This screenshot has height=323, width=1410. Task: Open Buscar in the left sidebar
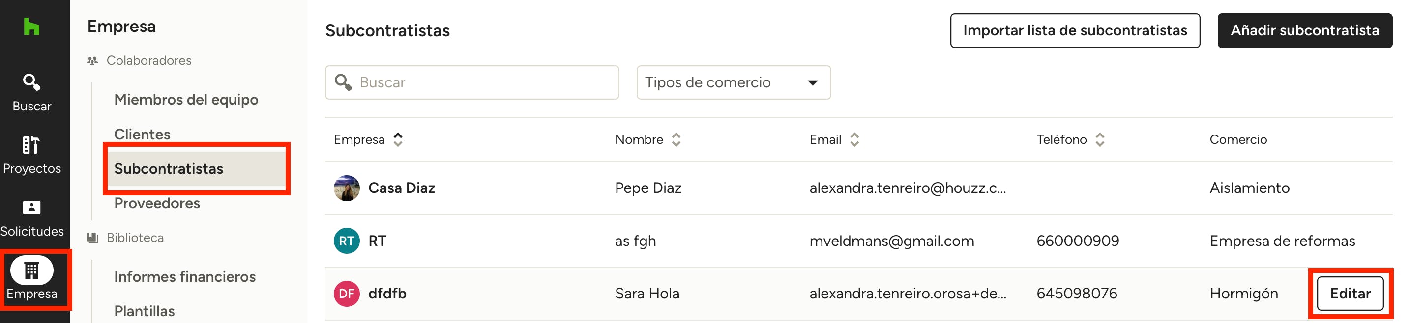click(x=32, y=92)
